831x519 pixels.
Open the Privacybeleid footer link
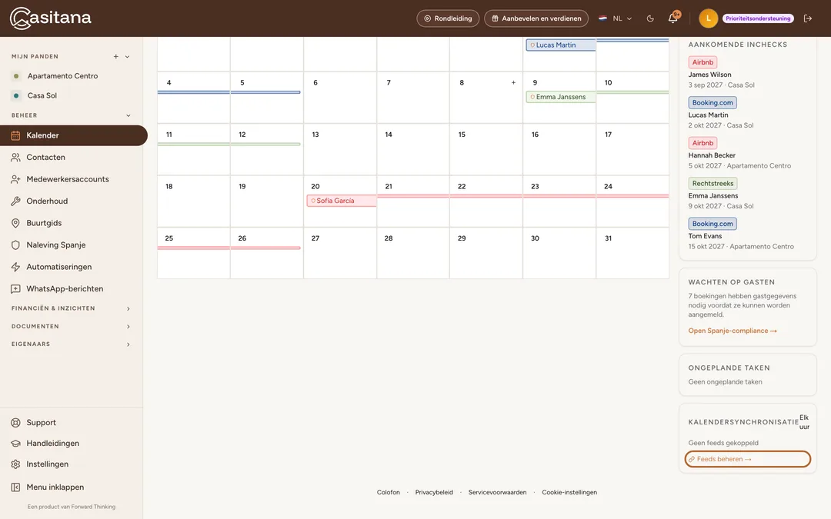point(434,493)
